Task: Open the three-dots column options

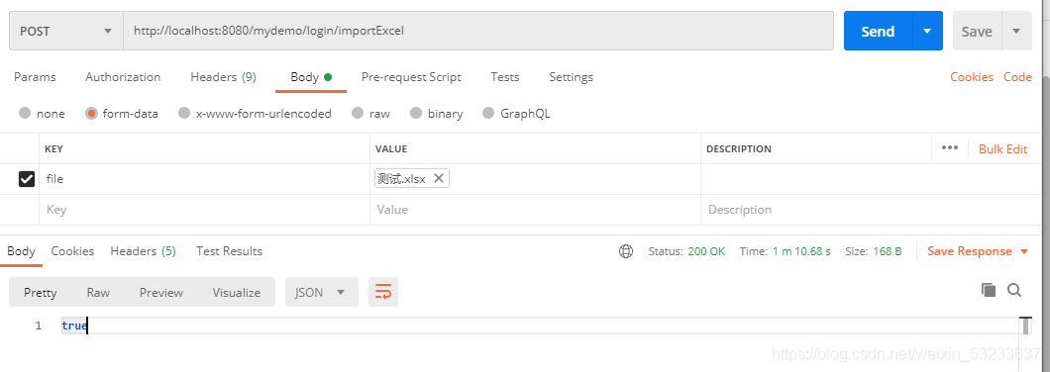Action: pos(950,147)
